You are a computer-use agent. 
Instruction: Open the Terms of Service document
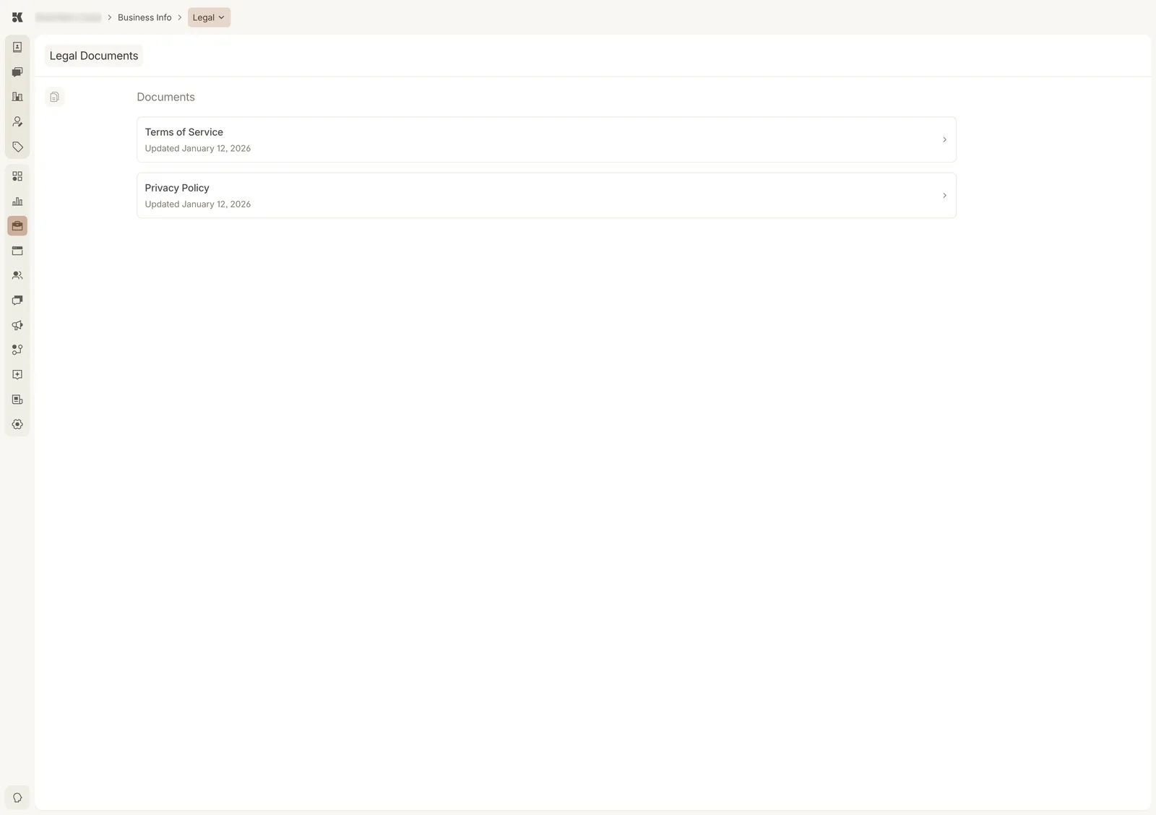tap(546, 139)
